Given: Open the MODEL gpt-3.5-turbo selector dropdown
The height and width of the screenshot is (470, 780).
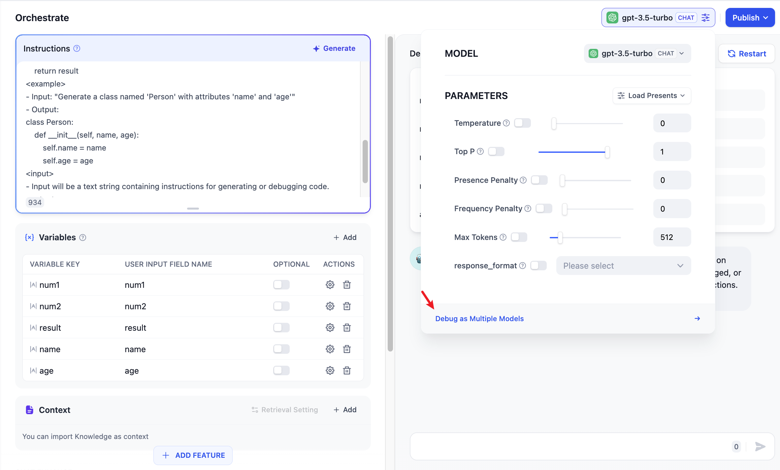Looking at the screenshot, I should tap(637, 53).
